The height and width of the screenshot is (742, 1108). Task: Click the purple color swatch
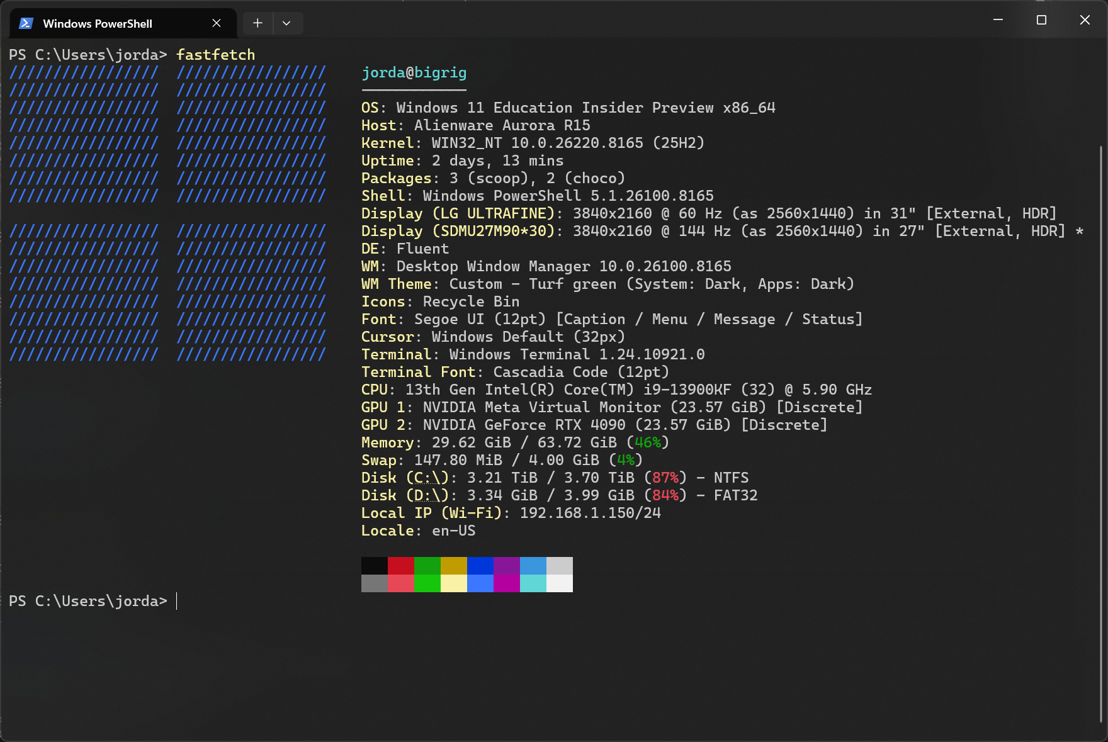507,566
